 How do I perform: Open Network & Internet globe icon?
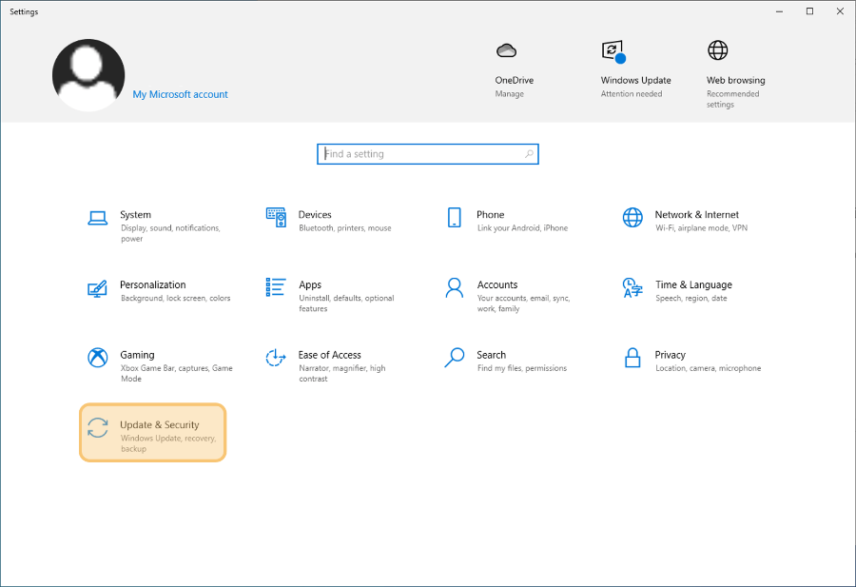[632, 217]
